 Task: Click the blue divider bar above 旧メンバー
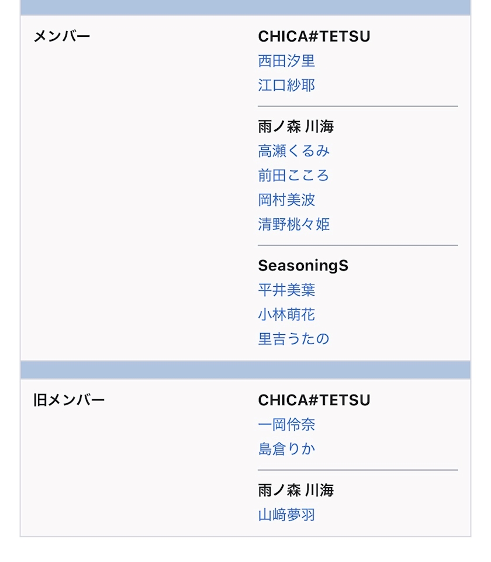coord(245,370)
